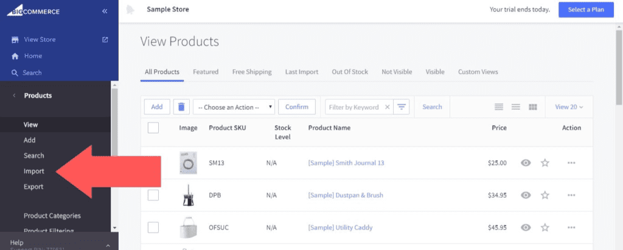Select Export in Products sidebar menu
623x250 pixels.
(x=33, y=187)
